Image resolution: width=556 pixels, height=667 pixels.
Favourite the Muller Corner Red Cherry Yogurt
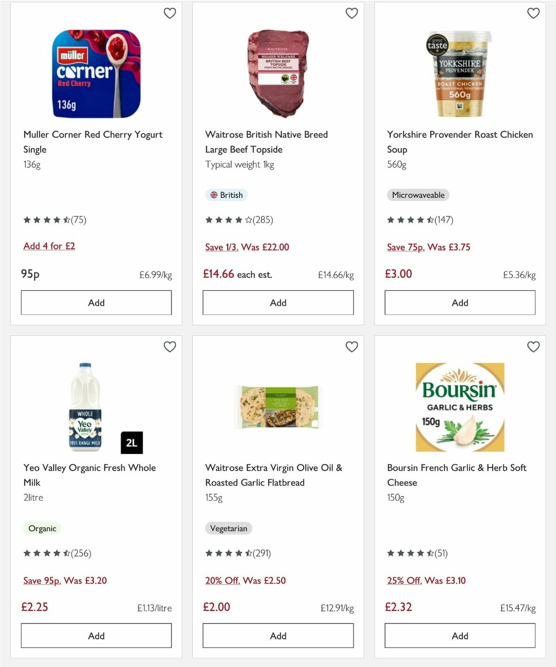(x=170, y=13)
